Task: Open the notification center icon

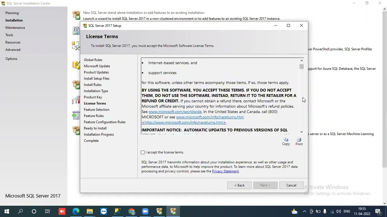Action: [378, 211]
